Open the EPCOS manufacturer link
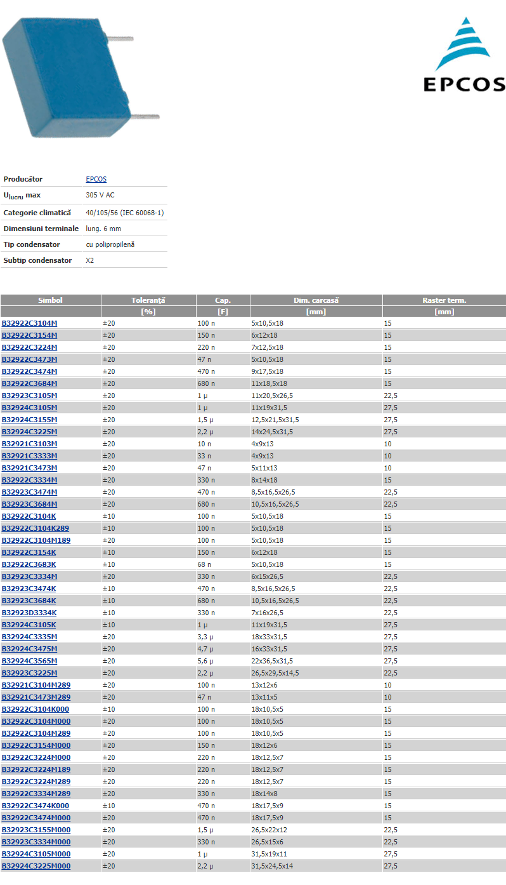Viewport: 506px width, 885px height. click(96, 179)
